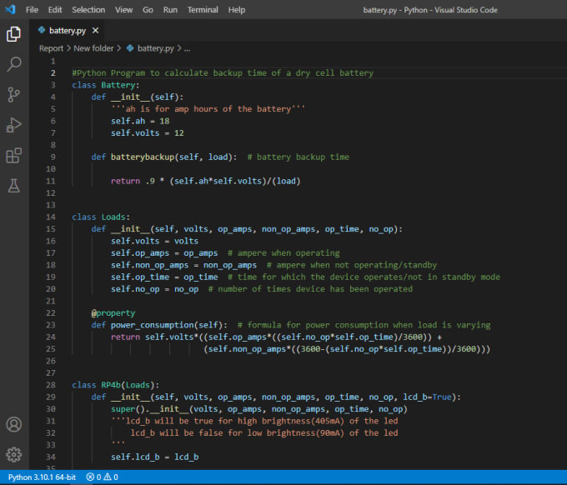The height and width of the screenshot is (485, 567).
Task: Close the battery.py editor tab
Action: coord(95,30)
